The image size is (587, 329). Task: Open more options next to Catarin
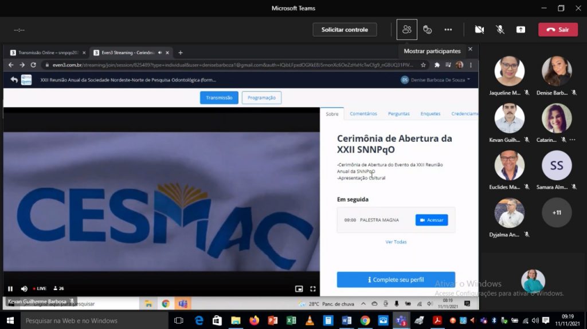click(x=573, y=140)
